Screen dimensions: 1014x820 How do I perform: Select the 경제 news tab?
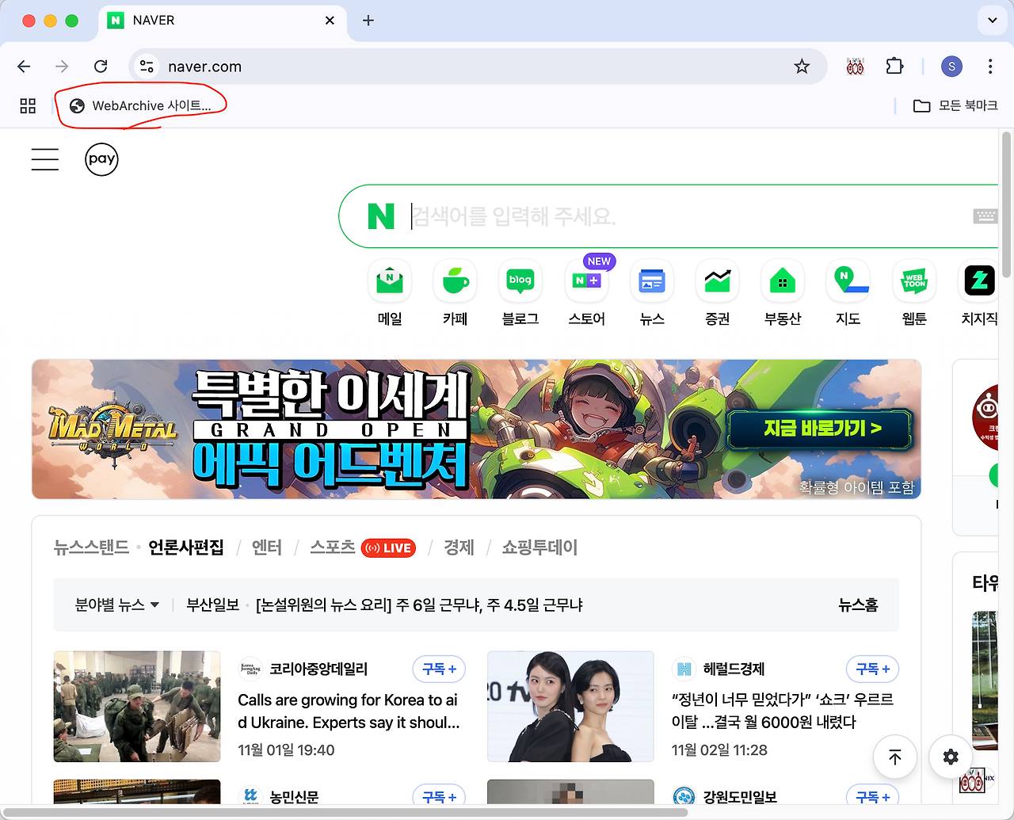[x=459, y=547]
